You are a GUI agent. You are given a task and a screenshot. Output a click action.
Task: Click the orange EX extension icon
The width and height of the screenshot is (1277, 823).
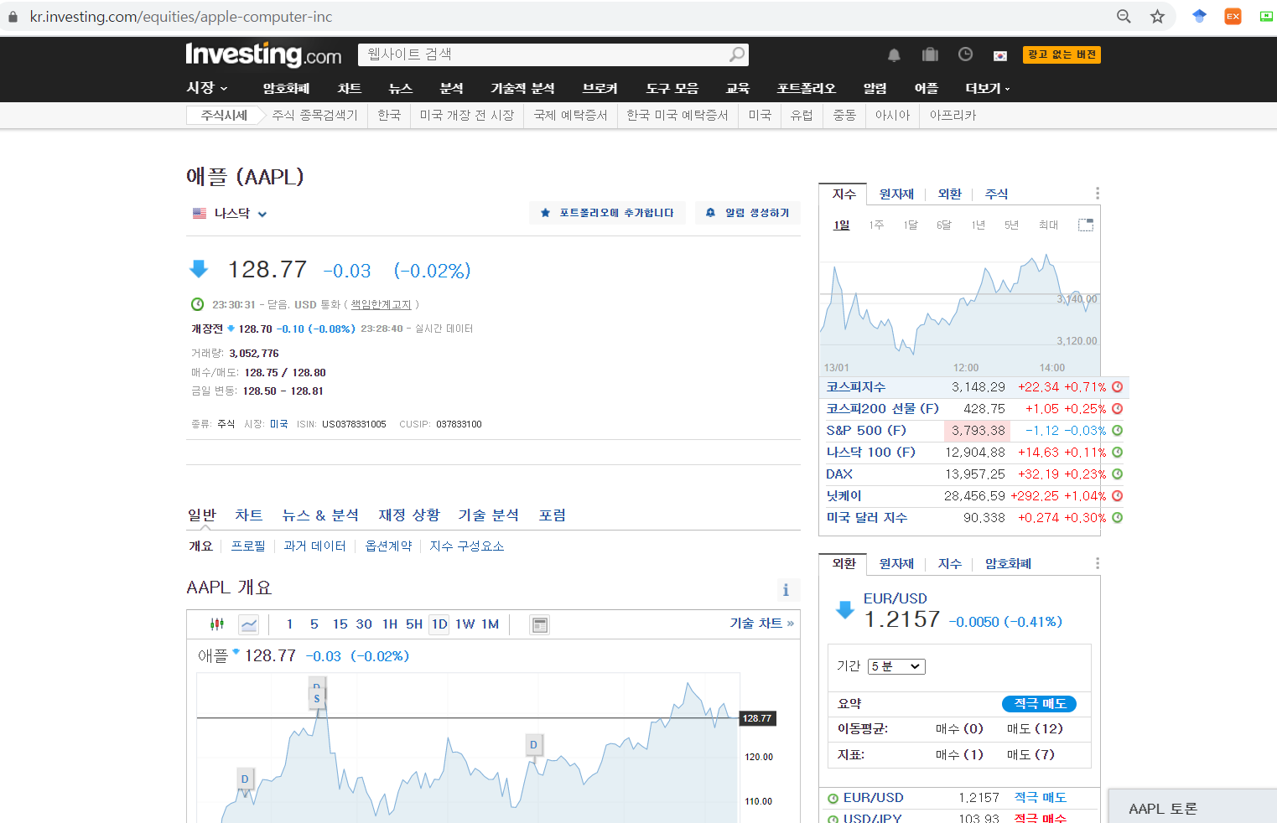pos(1233,16)
